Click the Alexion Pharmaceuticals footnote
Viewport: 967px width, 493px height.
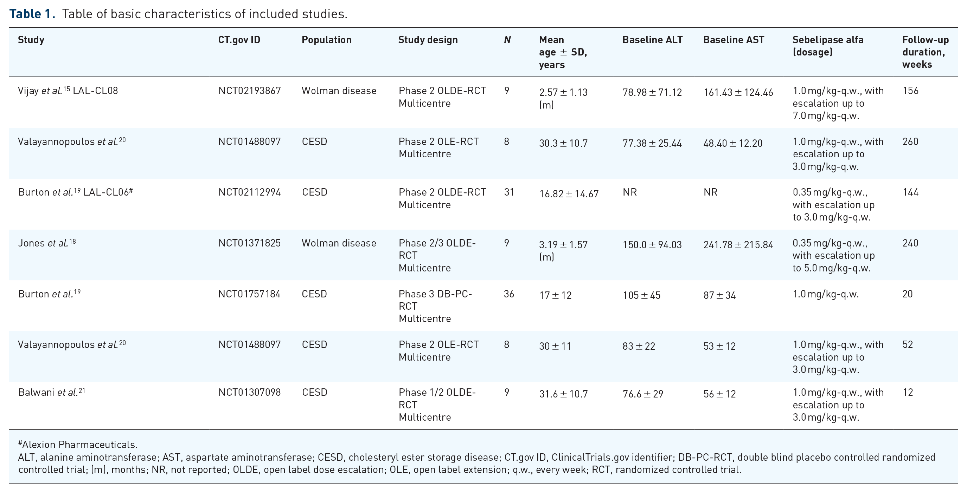tap(78, 445)
